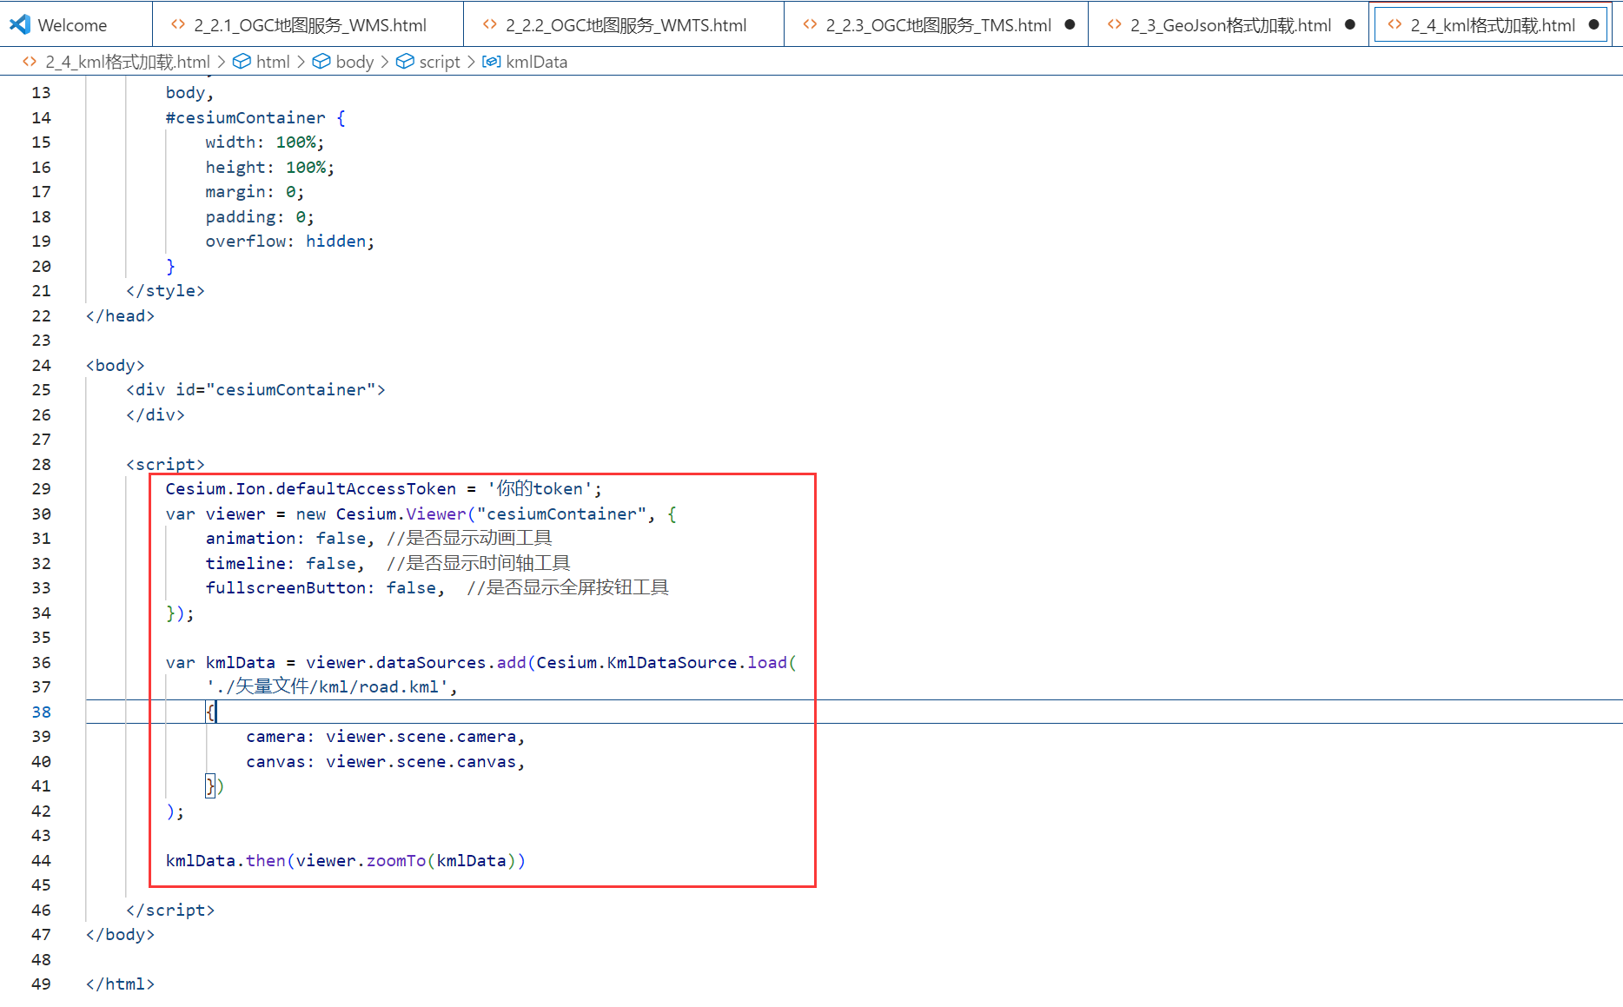Viewport: 1623px width, 1007px height.
Task: Click the html element icon in breadcrumb
Action: tap(242, 62)
